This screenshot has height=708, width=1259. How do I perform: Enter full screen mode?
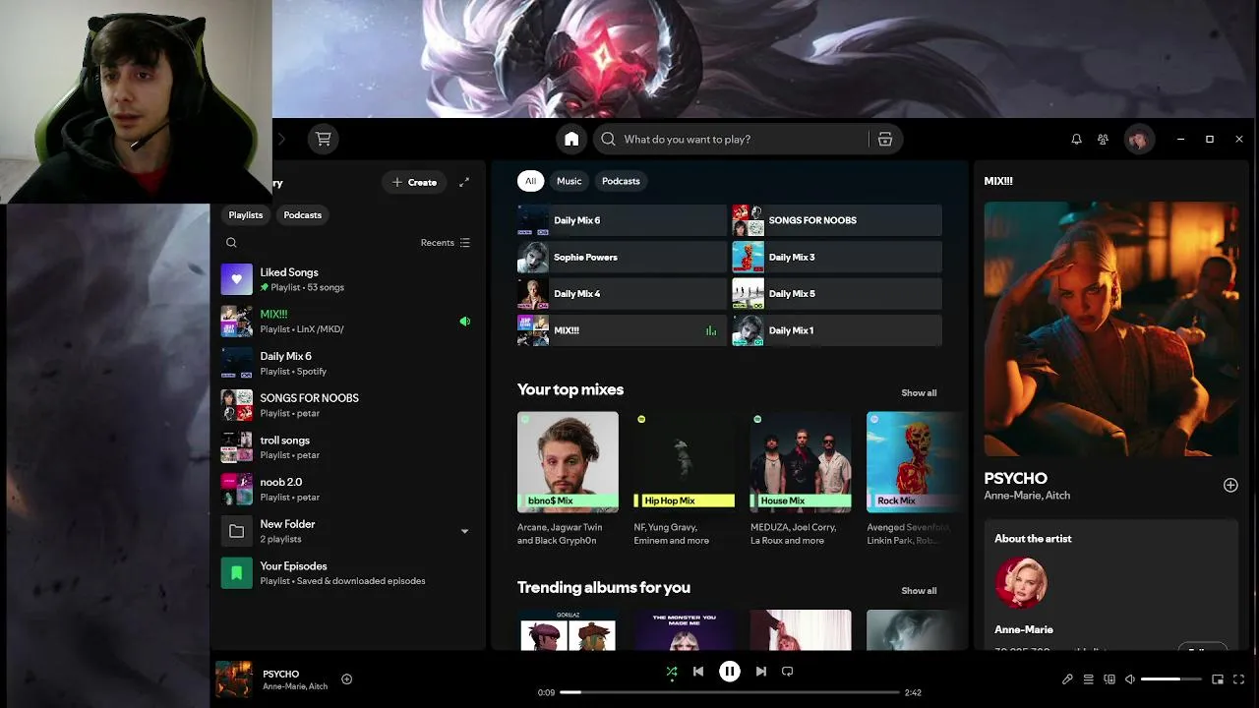point(1238,679)
